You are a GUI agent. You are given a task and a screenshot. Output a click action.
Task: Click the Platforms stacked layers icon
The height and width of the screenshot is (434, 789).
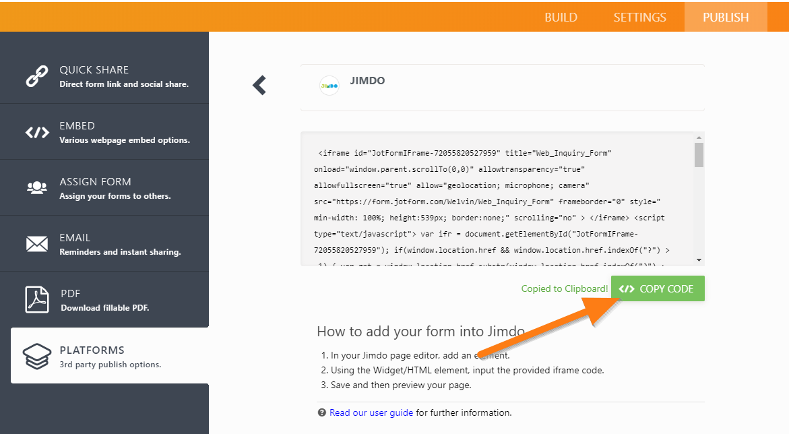point(36,356)
